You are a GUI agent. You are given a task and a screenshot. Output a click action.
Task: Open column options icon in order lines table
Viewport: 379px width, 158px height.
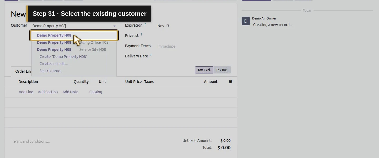(230, 82)
